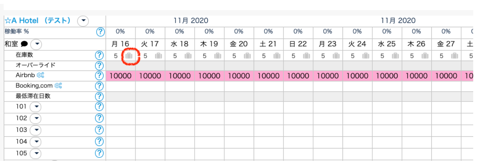This screenshot has width=485, height=164.
Task: Click the ☆A Hotel (テスト) property link
Action: coord(37,20)
